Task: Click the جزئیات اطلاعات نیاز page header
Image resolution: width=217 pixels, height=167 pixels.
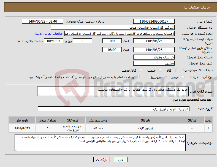Action: pos(197,7)
